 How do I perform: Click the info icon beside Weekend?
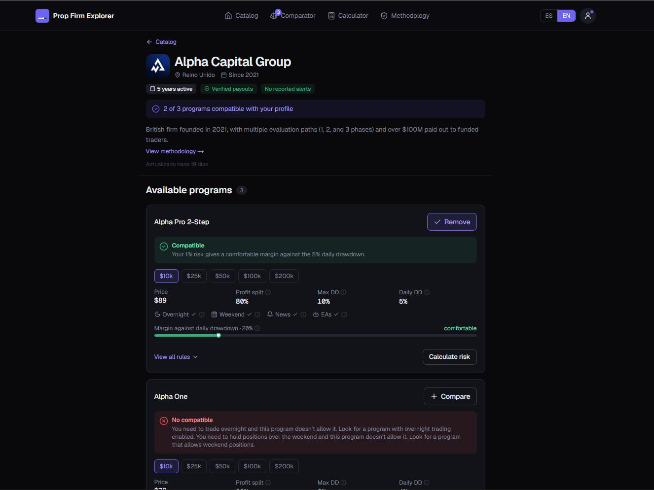(257, 315)
